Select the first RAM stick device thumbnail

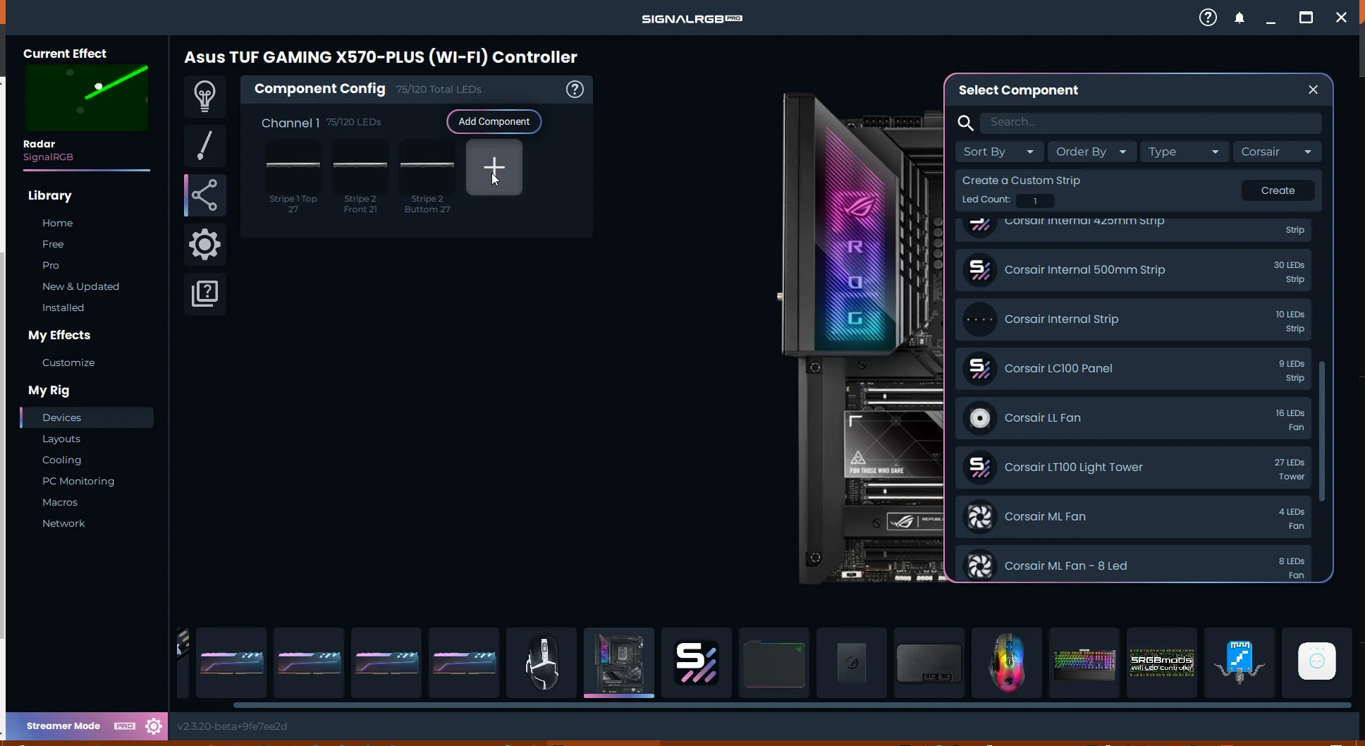pos(231,663)
